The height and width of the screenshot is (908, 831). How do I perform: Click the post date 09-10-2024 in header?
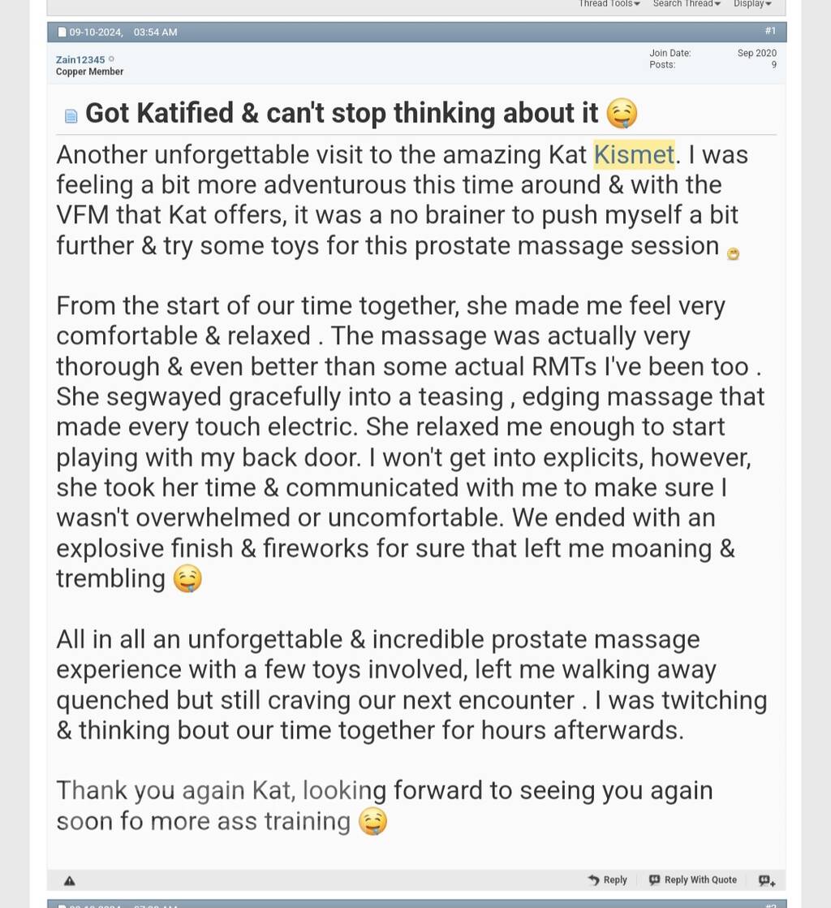96,32
